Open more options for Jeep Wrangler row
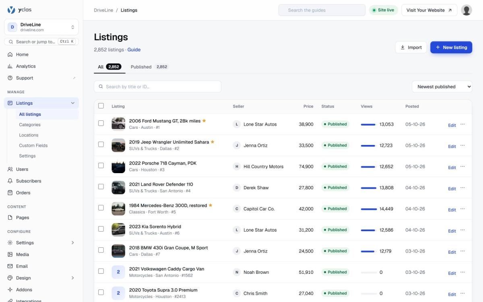Screen dimensions: 483x302 tap(462, 145)
